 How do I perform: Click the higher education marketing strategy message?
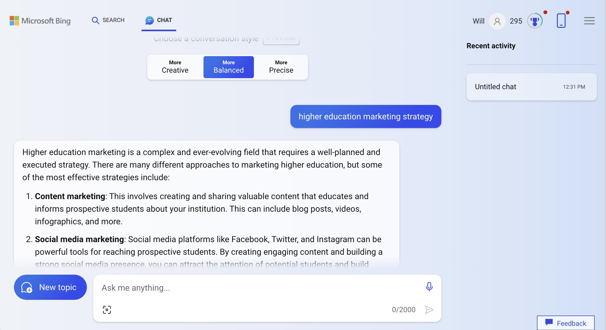[x=365, y=116]
